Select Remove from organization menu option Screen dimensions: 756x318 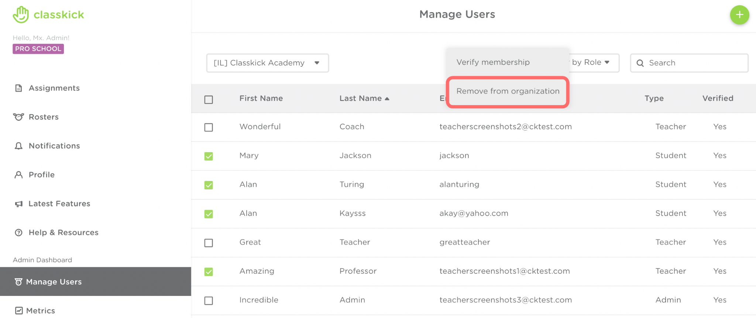(508, 91)
